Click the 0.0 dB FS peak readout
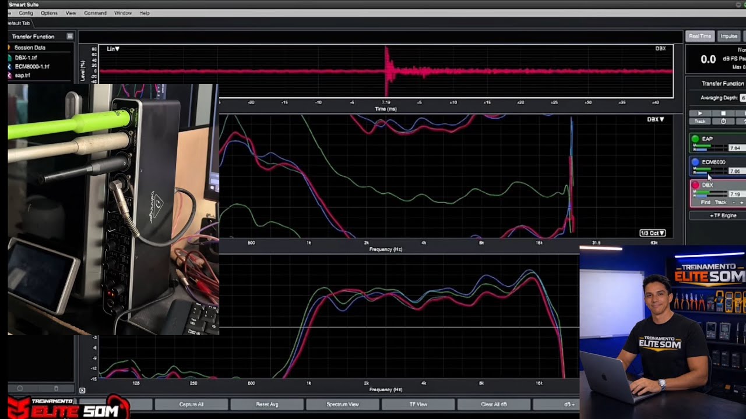 (x=708, y=59)
